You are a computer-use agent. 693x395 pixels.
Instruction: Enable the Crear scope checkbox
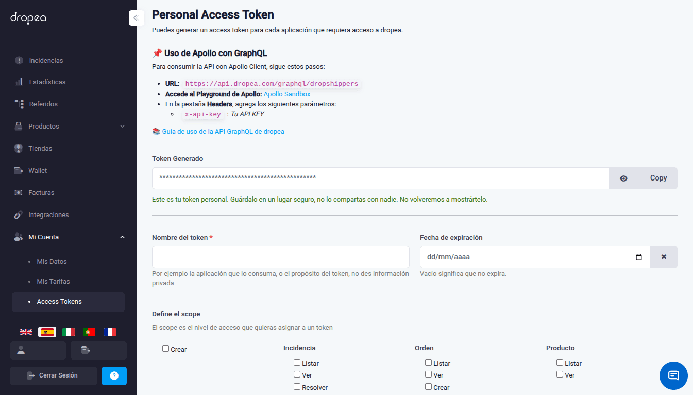click(x=166, y=349)
